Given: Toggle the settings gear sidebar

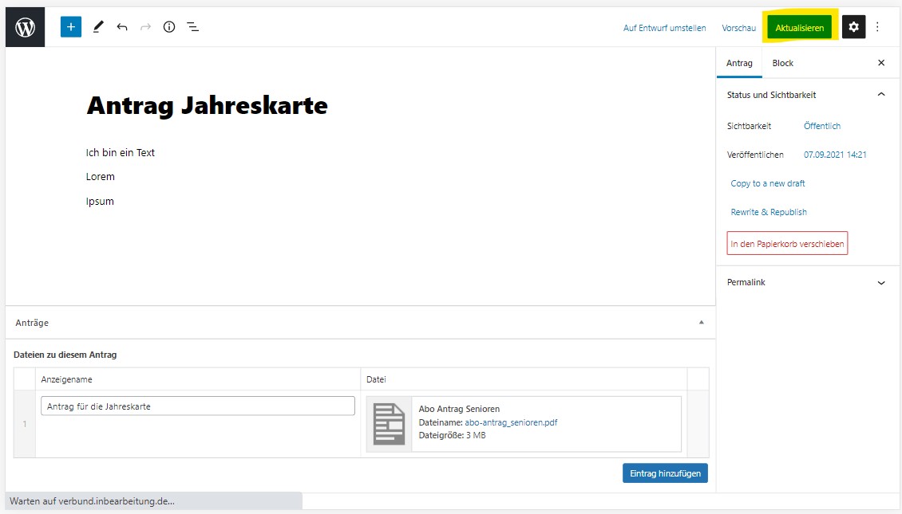Looking at the screenshot, I should coord(853,27).
